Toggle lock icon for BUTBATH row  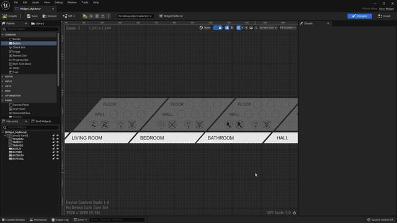point(53,155)
